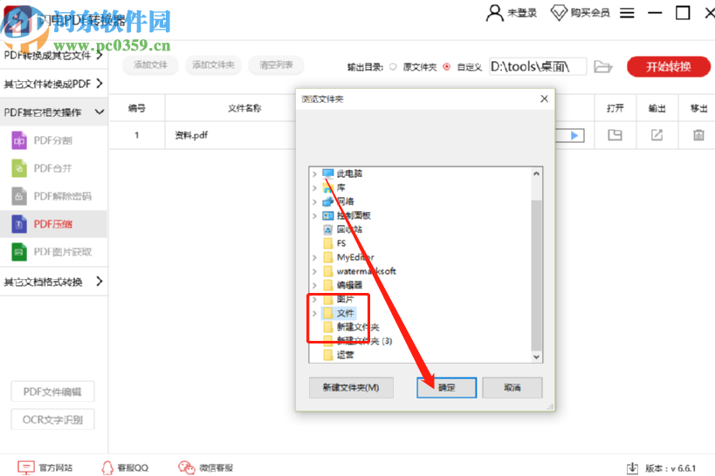This screenshot has height=476, width=715.
Task: Choose the 自定义 output radio button
Action: coord(447,67)
